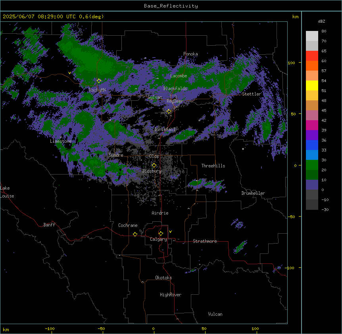Click the km unit label at top right
The image size is (342, 334).
click(x=296, y=17)
